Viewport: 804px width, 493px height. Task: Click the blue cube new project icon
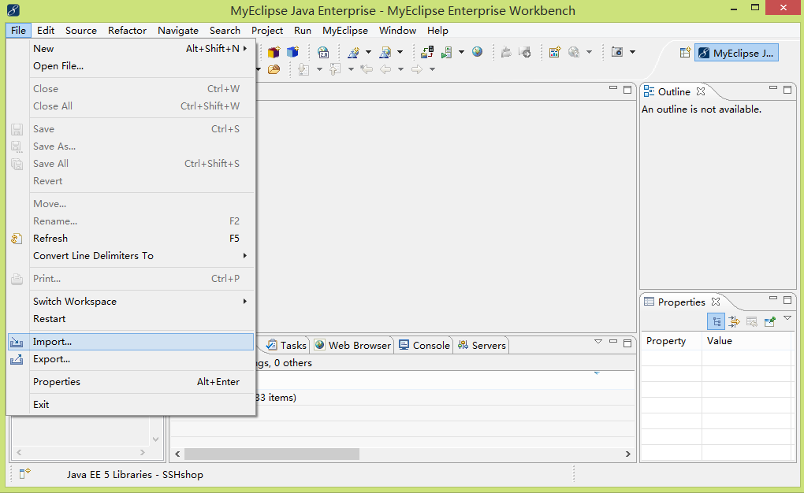tap(292, 52)
